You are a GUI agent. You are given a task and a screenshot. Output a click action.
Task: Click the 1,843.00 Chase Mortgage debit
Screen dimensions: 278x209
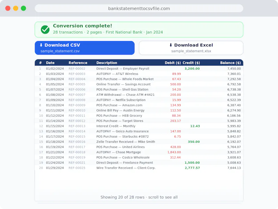(x=174, y=152)
